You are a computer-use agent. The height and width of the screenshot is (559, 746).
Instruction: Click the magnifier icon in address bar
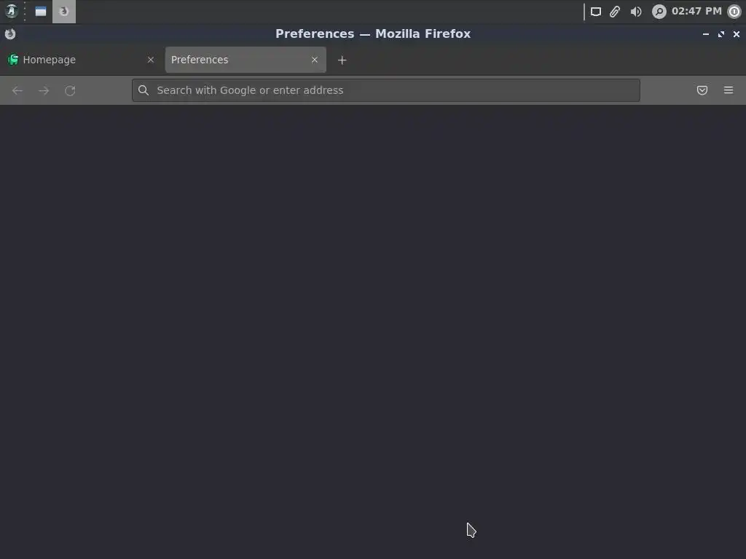pyautogui.click(x=144, y=90)
